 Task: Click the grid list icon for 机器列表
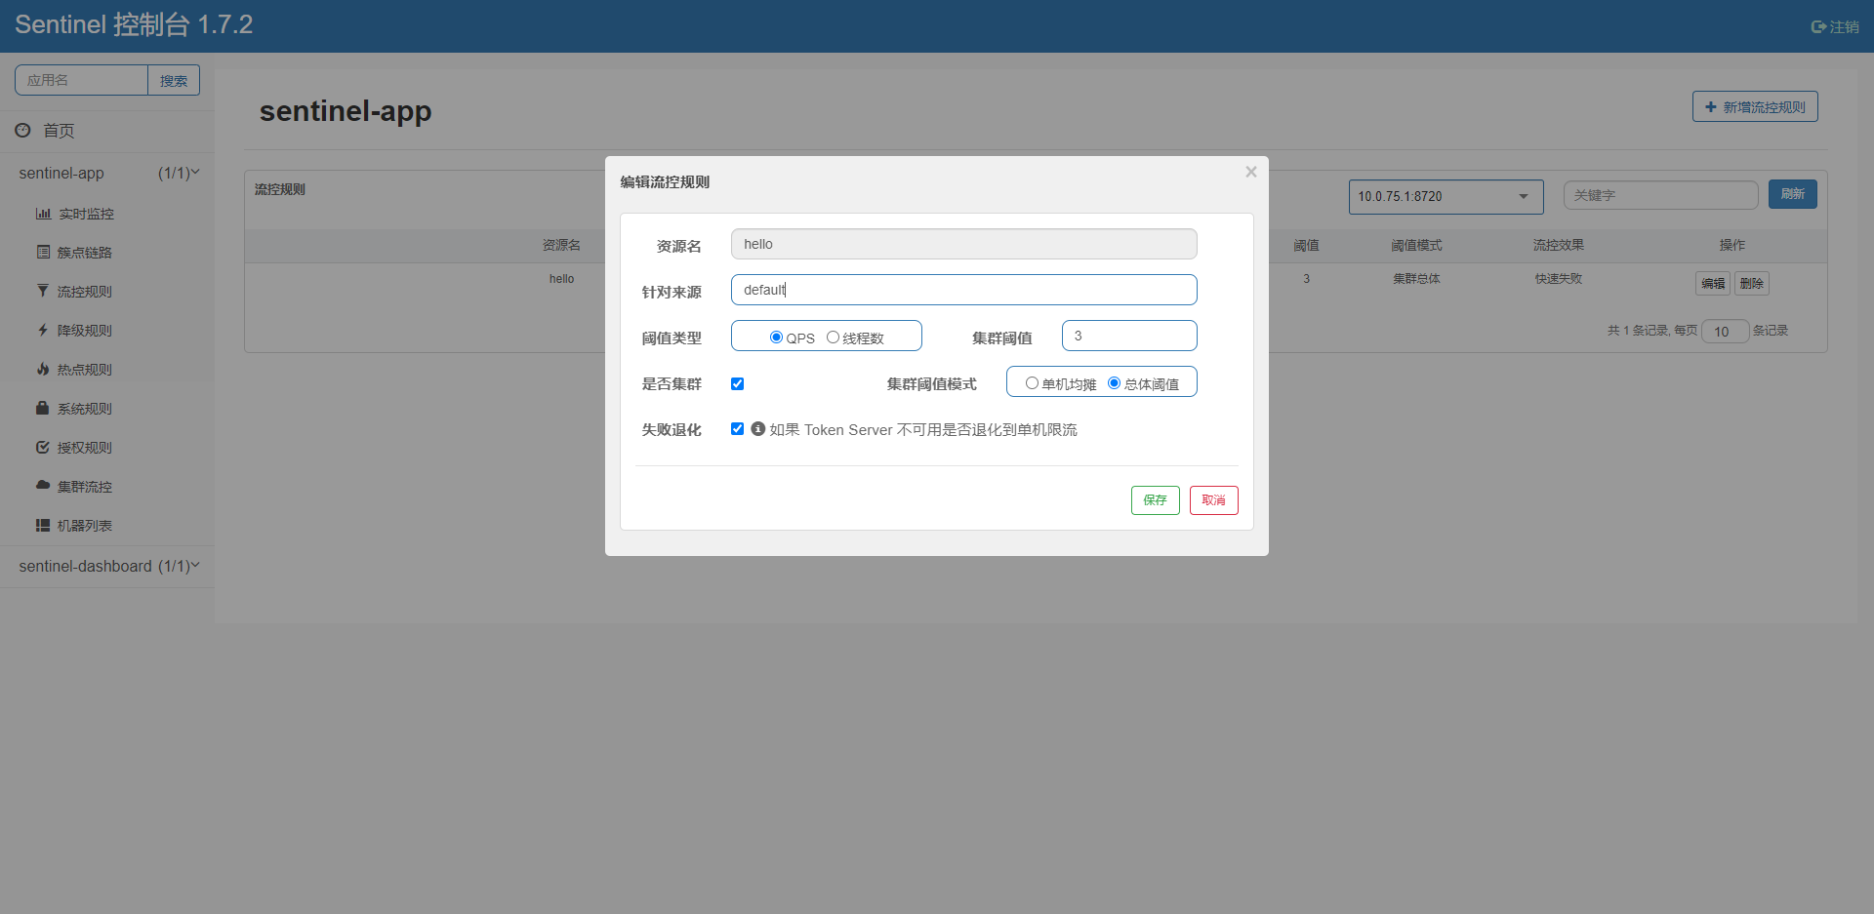click(x=43, y=525)
